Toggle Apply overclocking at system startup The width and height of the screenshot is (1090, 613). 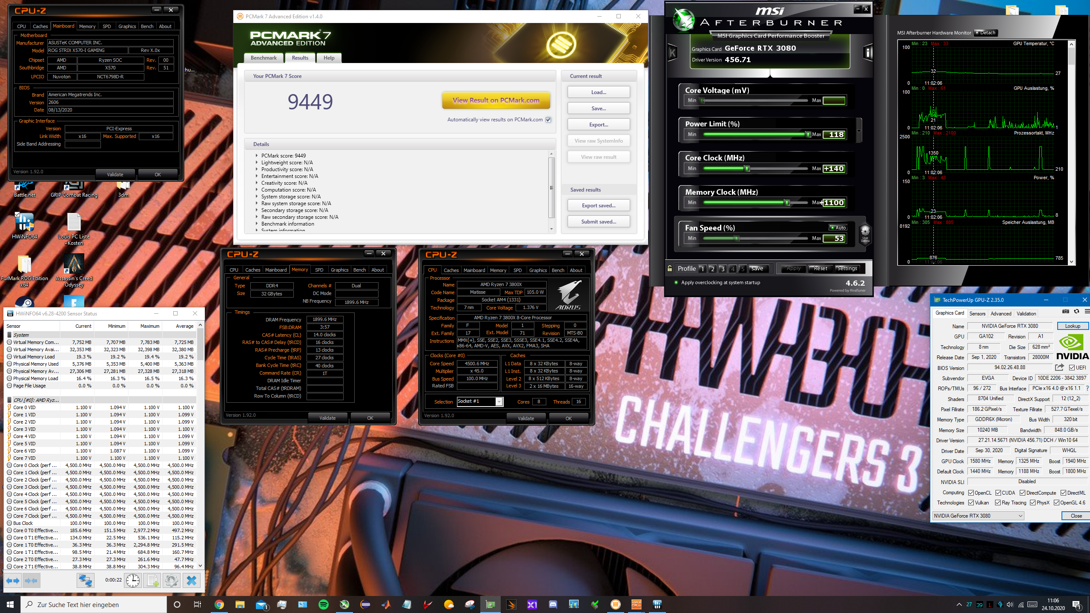click(676, 283)
